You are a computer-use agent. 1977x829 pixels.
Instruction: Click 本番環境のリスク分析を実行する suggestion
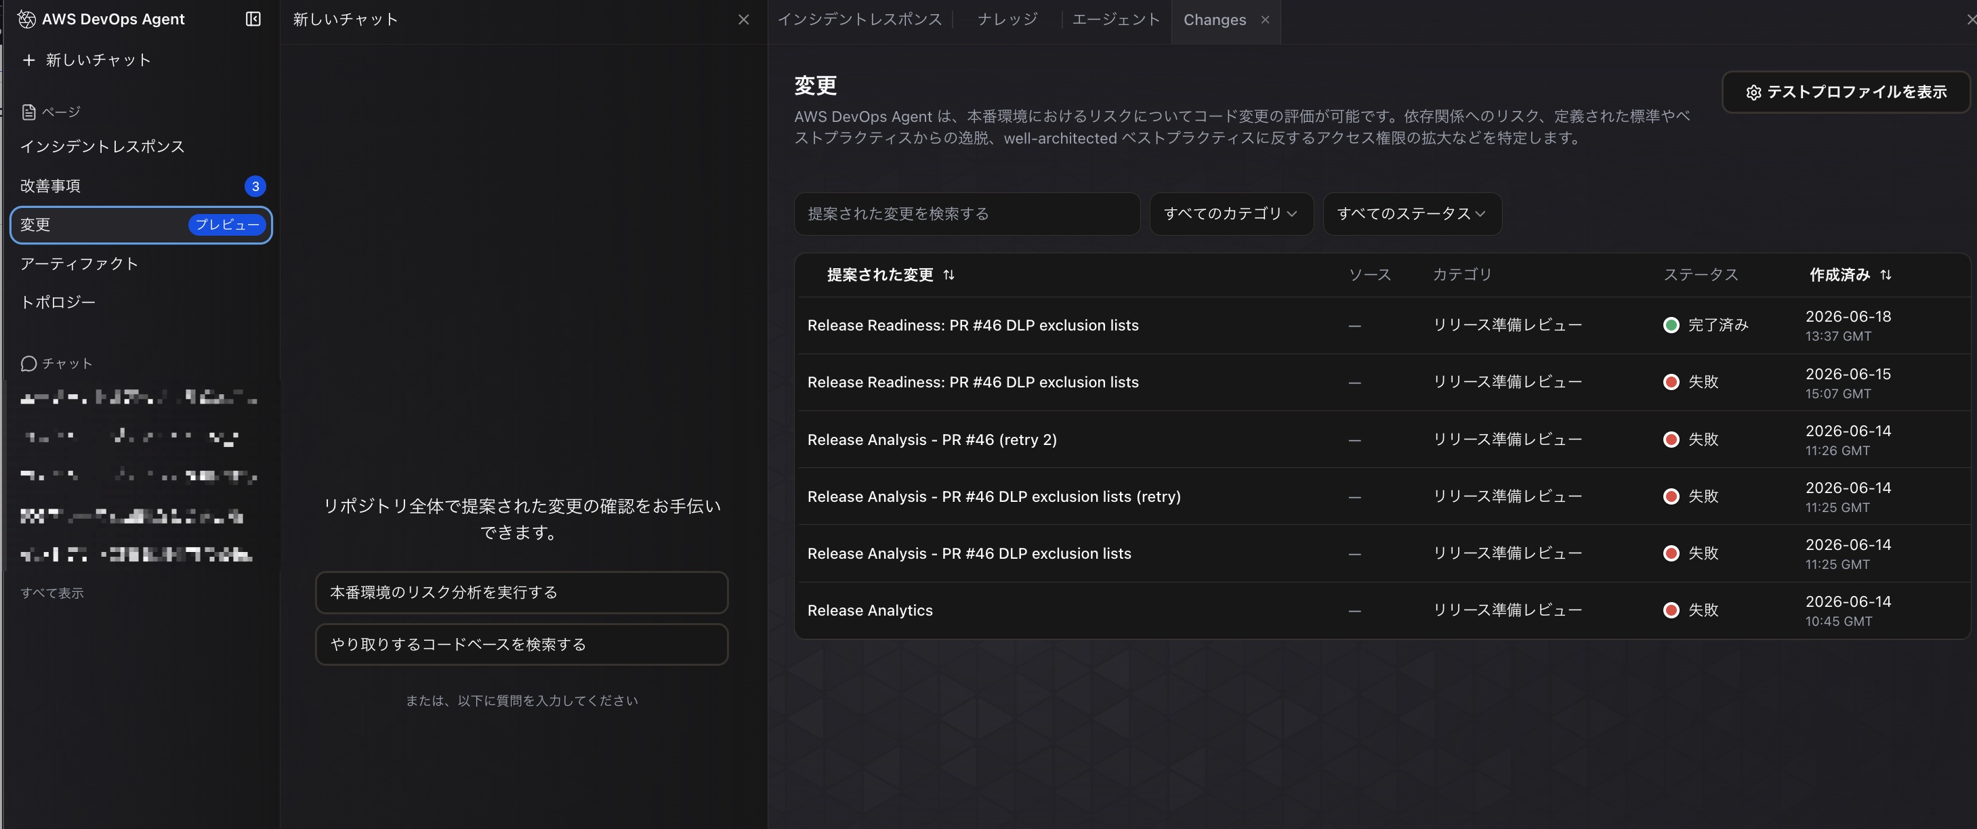[x=521, y=592]
